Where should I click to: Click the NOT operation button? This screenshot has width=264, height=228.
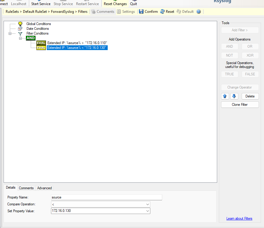click(x=229, y=55)
